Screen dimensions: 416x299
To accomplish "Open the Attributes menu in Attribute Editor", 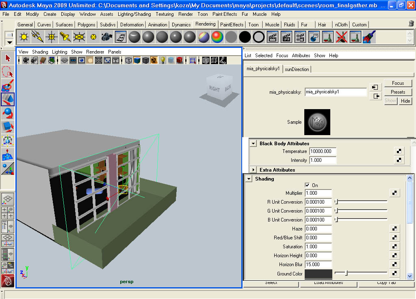I will (301, 56).
